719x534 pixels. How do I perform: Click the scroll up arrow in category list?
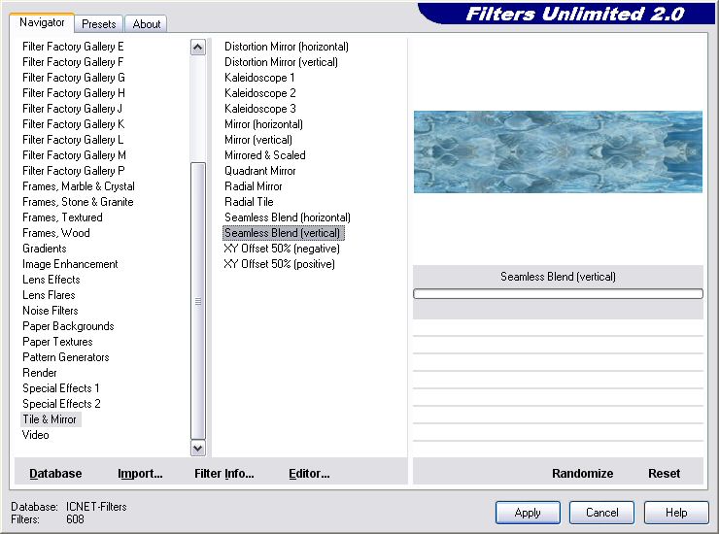coord(197,48)
